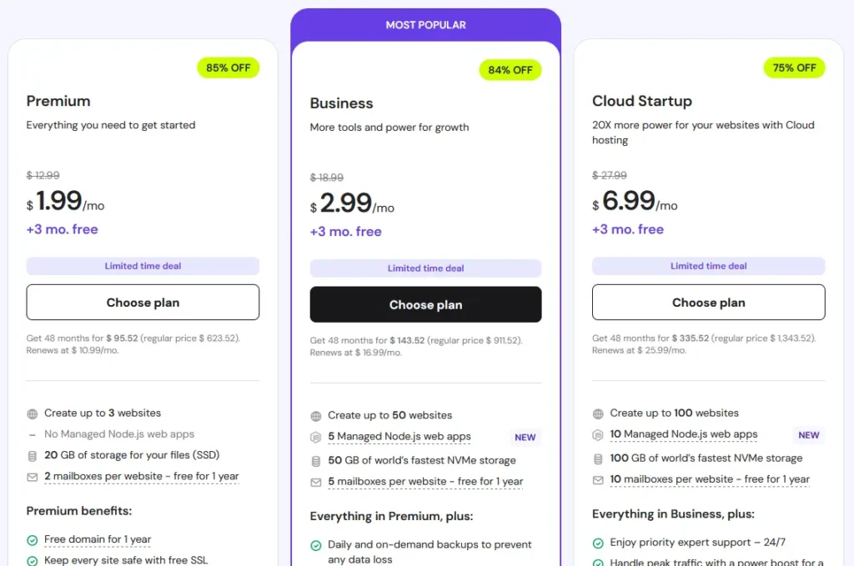854x566 pixels.
Task: Click the globe icon beside "Create up to 3 websites"
Action: [x=33, y=413]
